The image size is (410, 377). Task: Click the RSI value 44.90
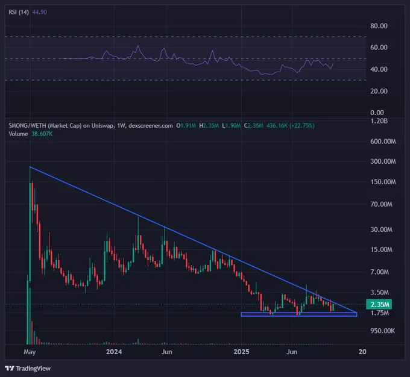(x=39, y=12)
